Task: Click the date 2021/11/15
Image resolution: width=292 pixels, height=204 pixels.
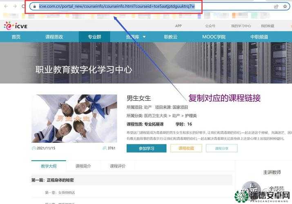Action: (46, 148)
